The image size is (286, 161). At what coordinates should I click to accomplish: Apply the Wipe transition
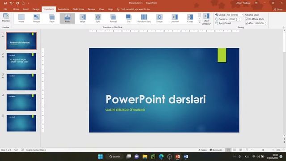pos(83,18)
